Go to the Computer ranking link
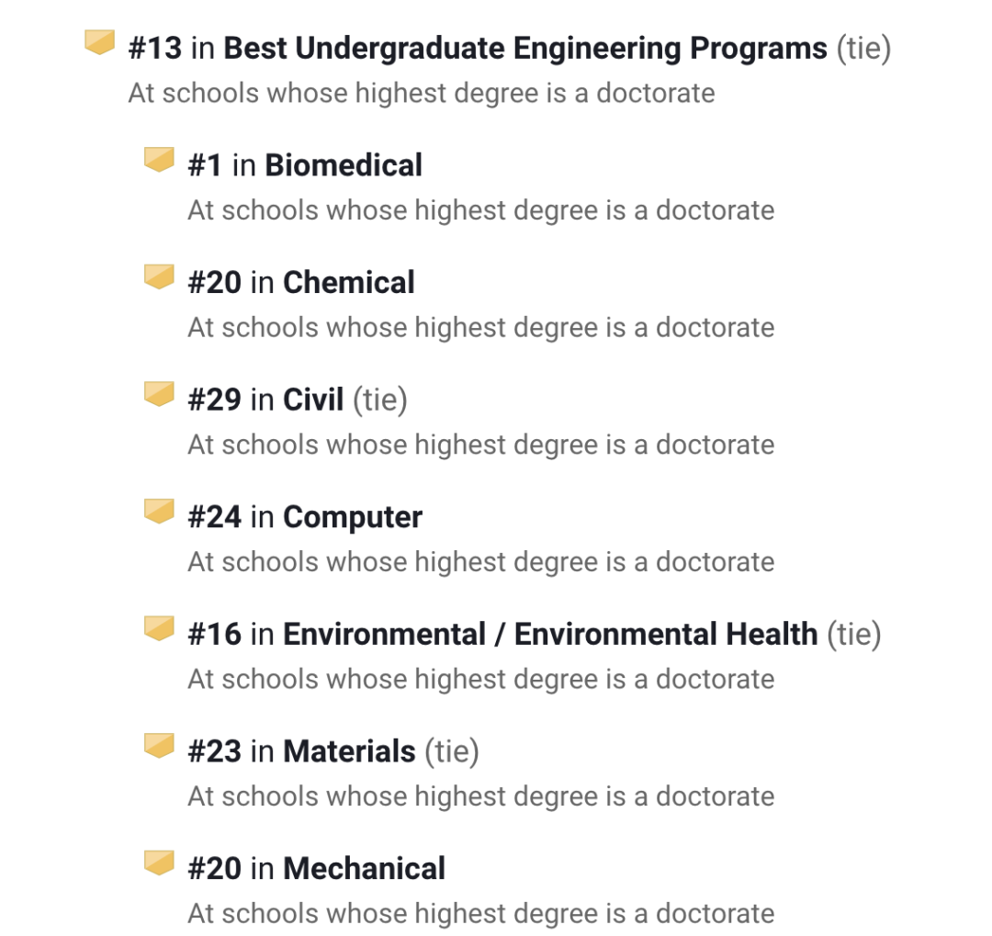 [x=353, y=517]
